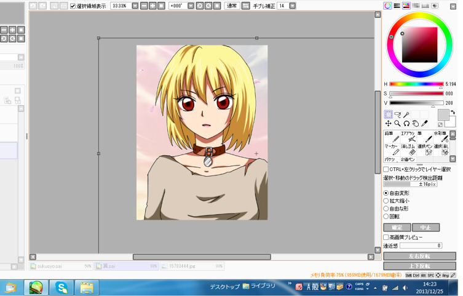Click the H hue slider
The image size is (463, 296).
pyautogui.click(x=416, y=84)
